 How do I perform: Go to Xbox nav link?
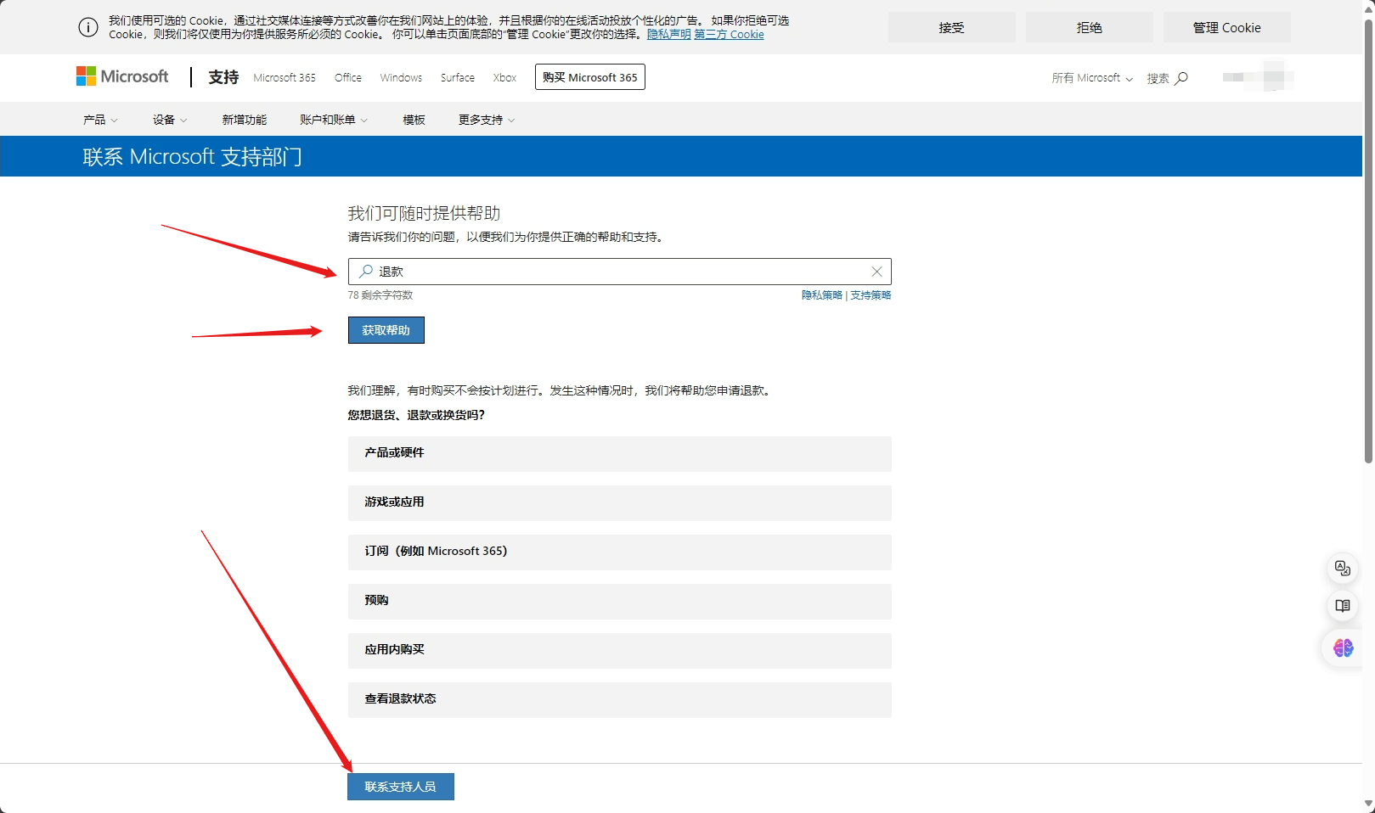[504, 77]
